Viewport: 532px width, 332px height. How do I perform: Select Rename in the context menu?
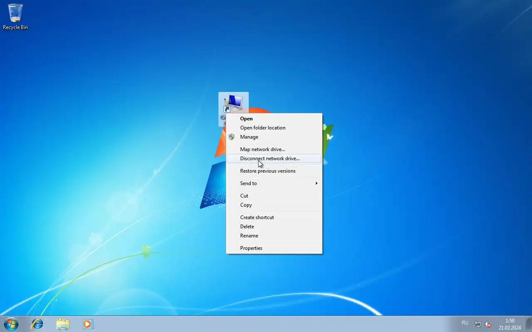[274, 236]
